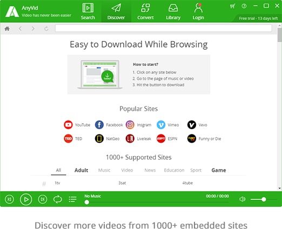Open the YouTube site icon
Screen dimensions: 282x229
coord(68,125)
